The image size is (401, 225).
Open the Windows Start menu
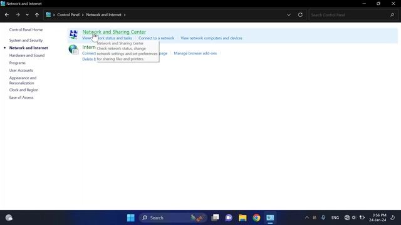click(x=131, y=217)
